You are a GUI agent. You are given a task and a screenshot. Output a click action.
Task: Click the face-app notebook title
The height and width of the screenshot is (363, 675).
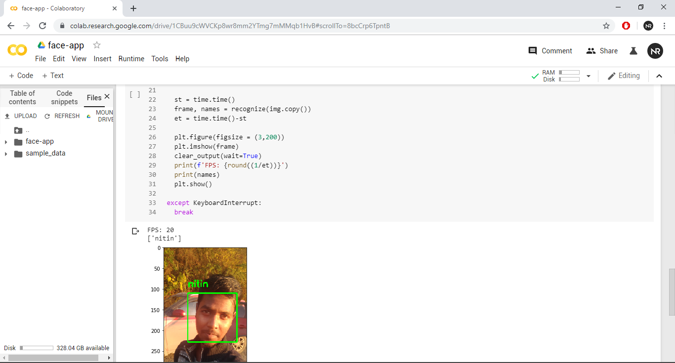coord(66,45)
